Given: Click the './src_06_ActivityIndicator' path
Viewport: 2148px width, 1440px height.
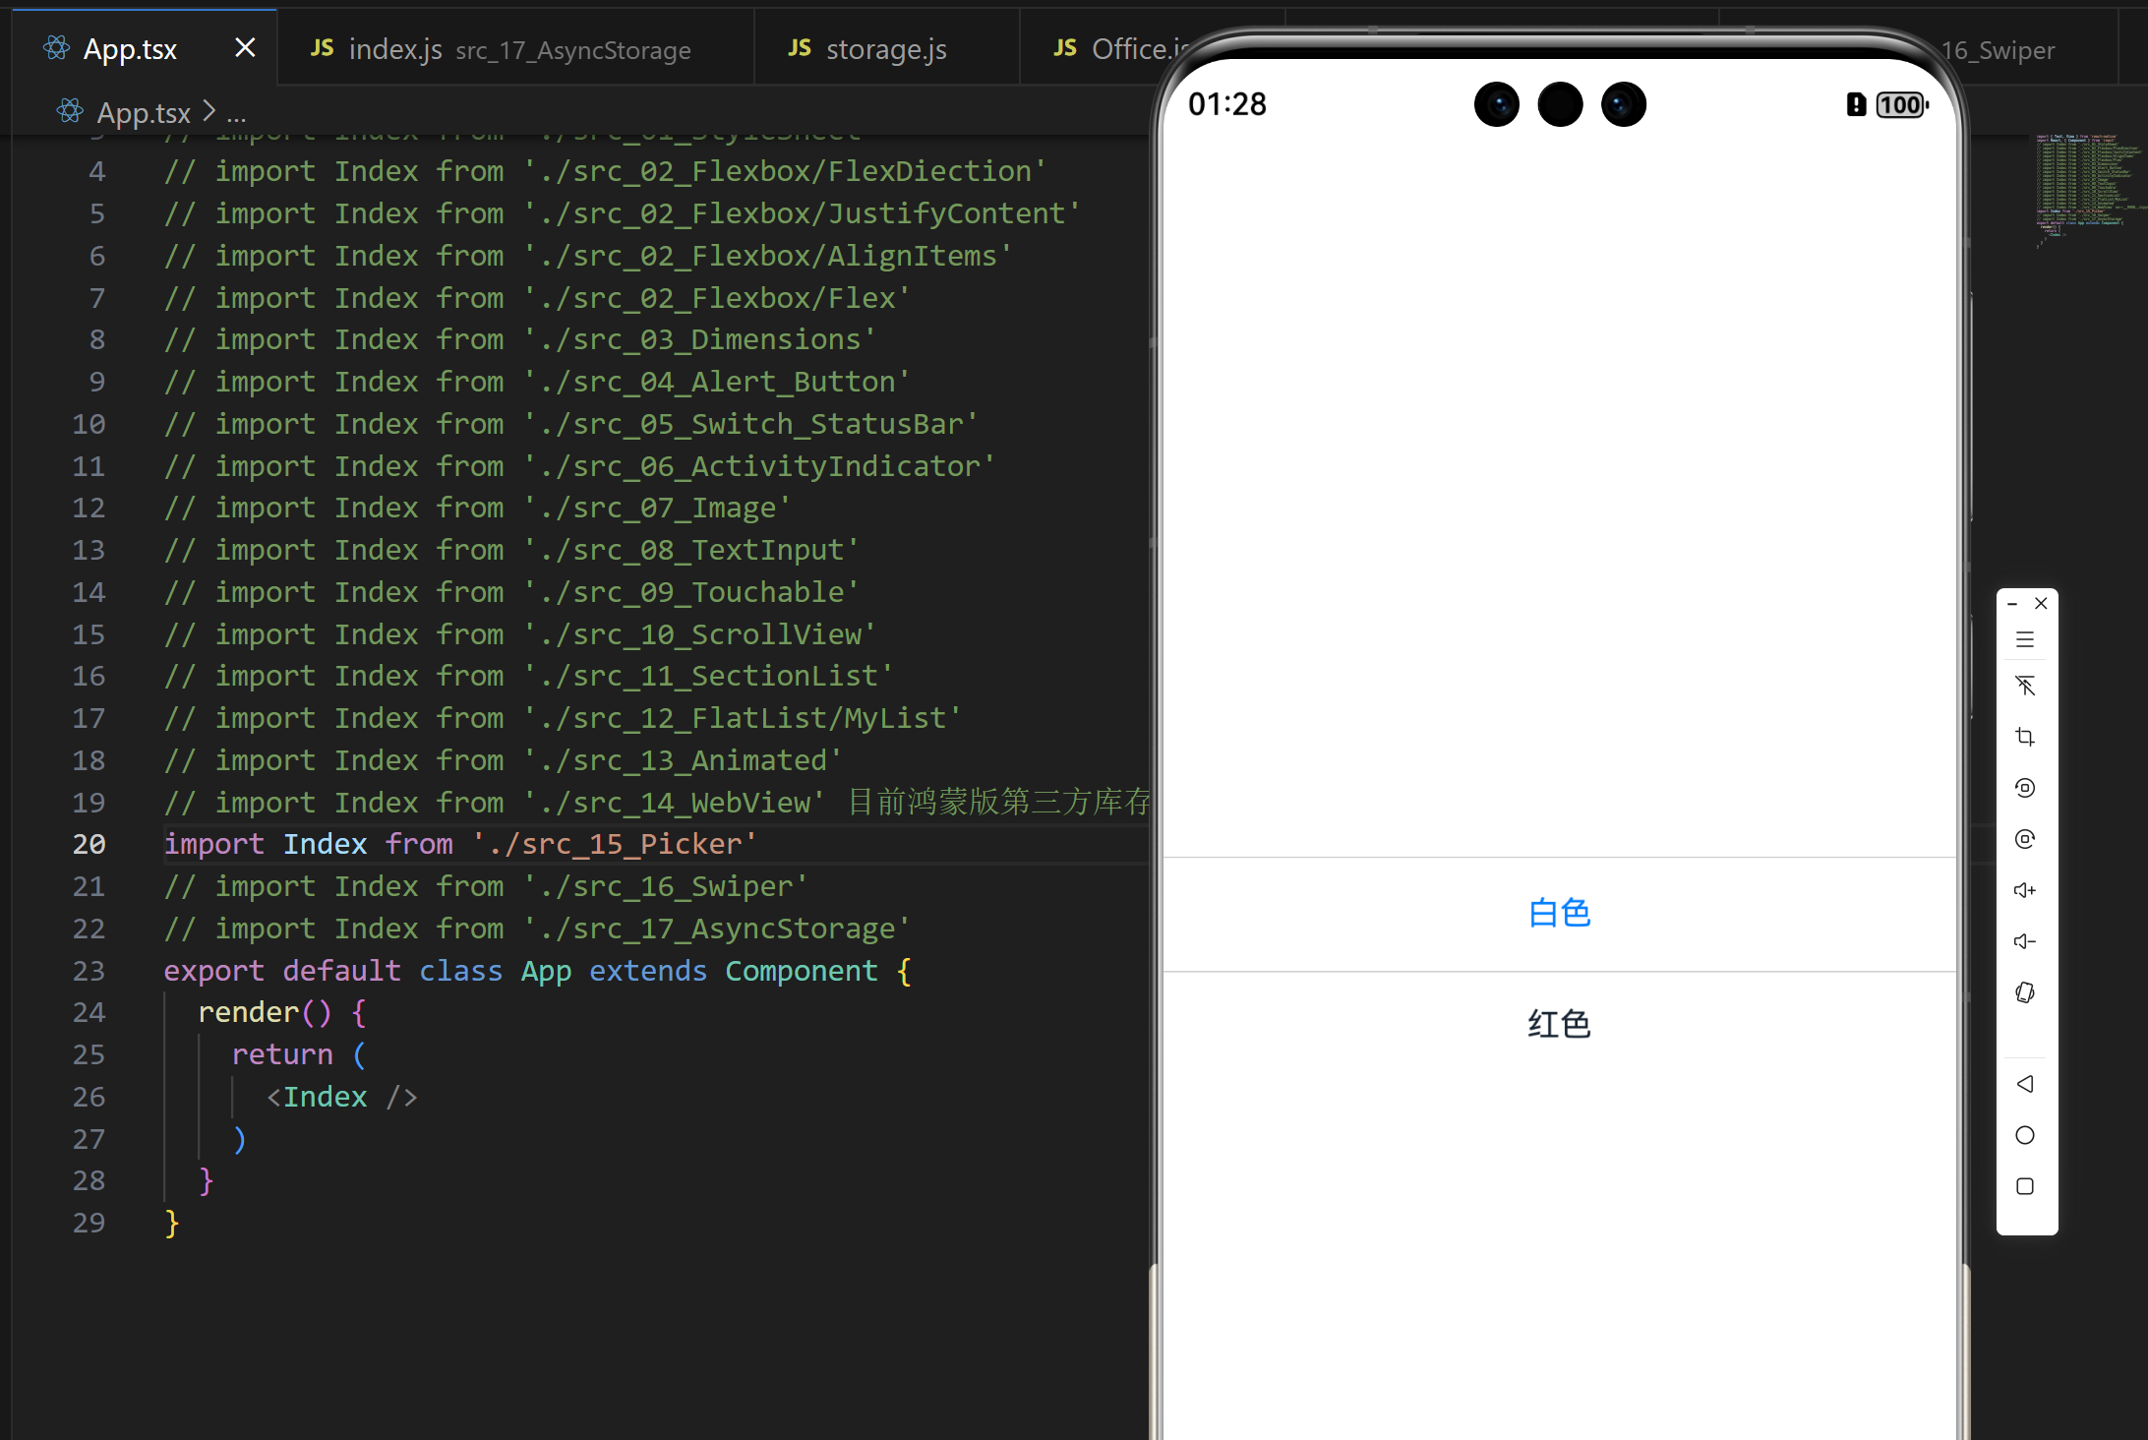Looking at the screenshot, I should [x=758, y=467].
